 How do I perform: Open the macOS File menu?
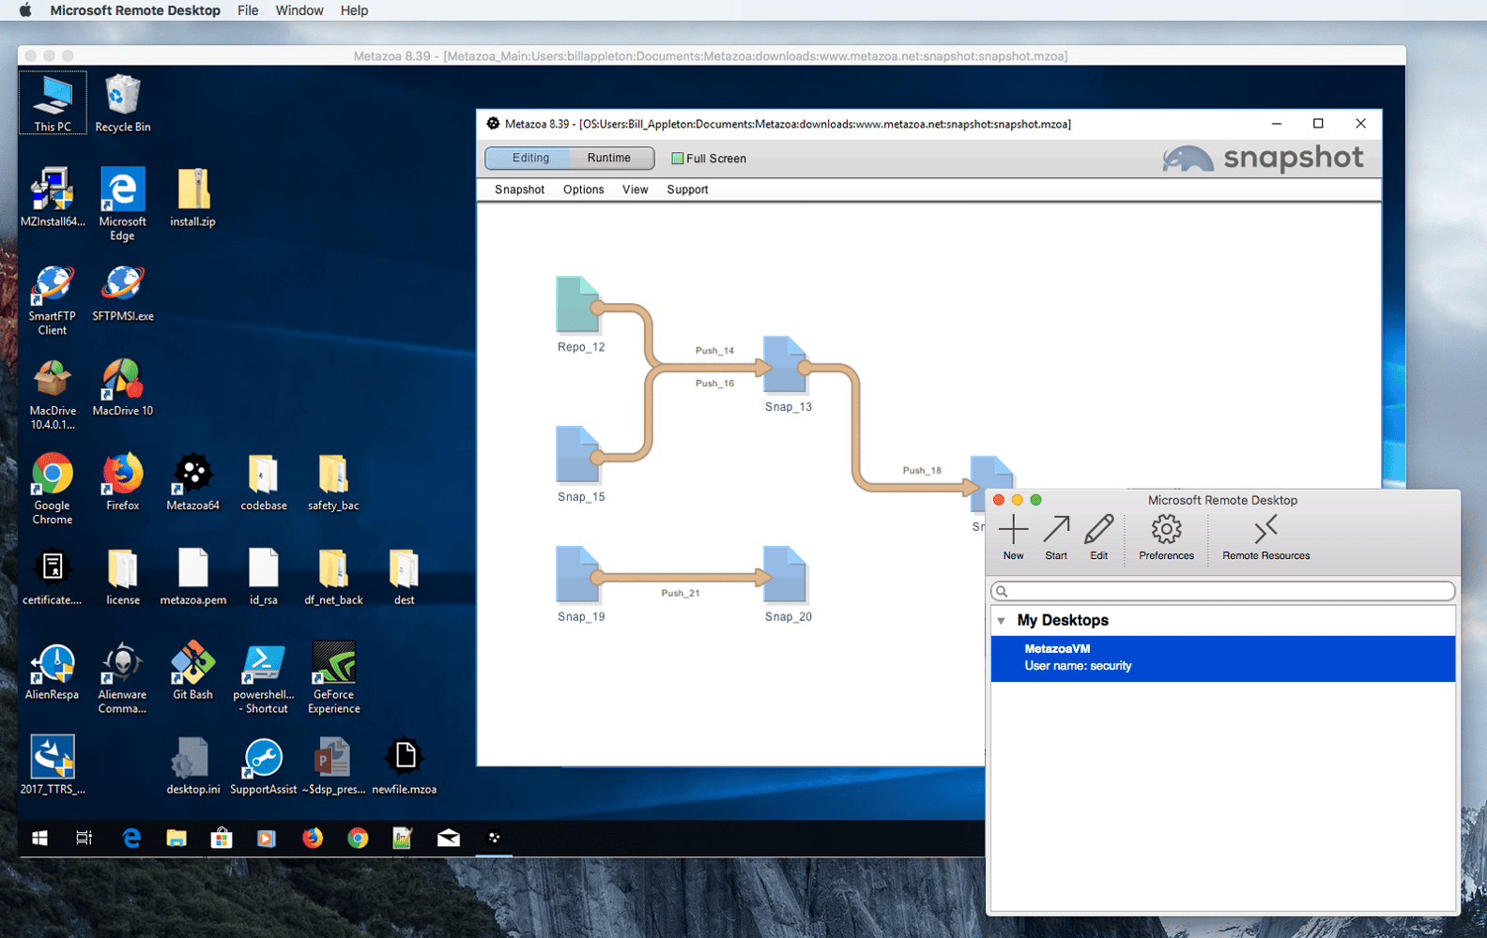(x=248, y=10)
